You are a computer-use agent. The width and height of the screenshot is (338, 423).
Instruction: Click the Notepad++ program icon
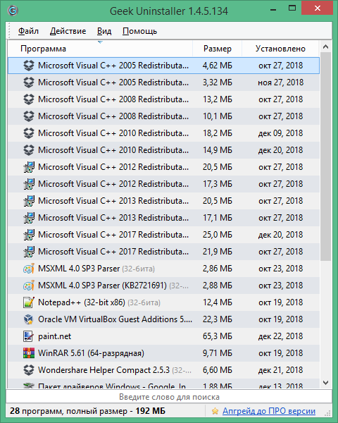coord(29,302)
